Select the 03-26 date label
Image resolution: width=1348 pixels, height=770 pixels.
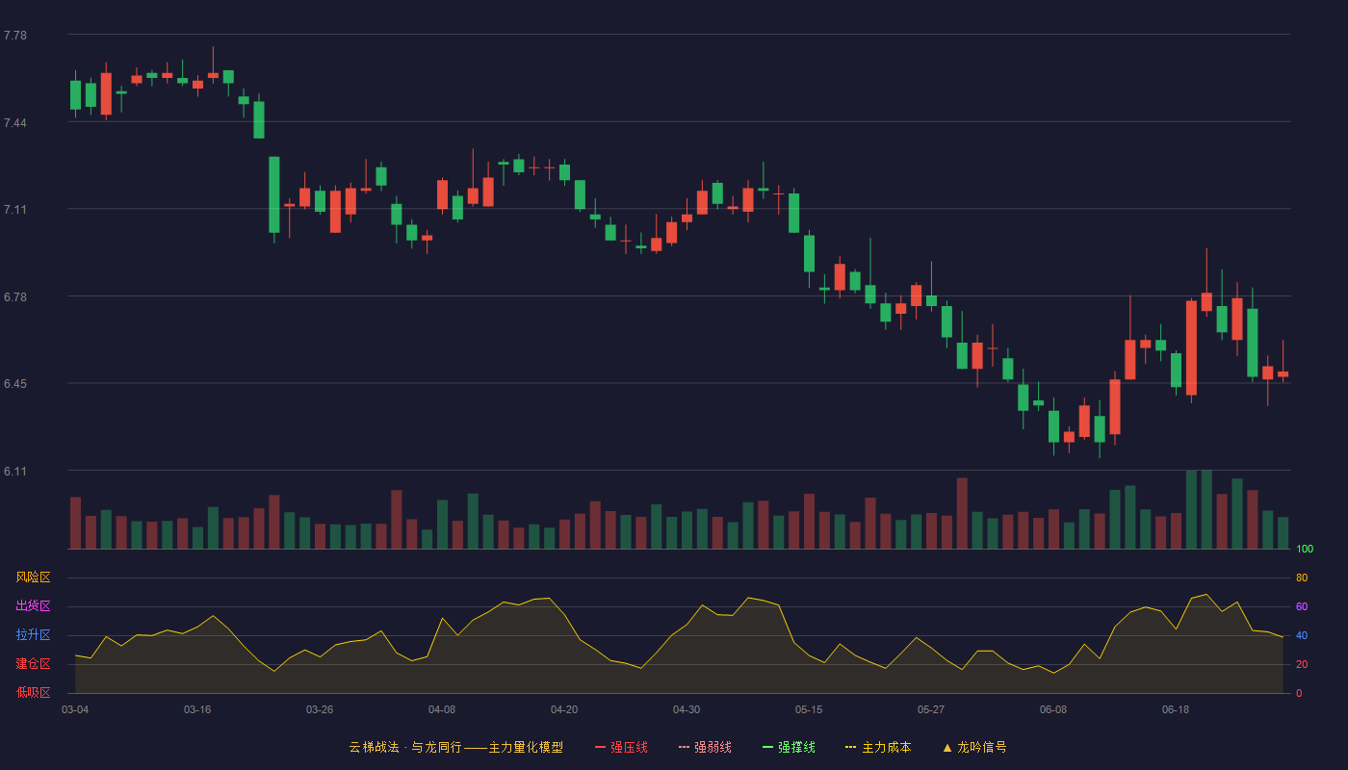320,709
